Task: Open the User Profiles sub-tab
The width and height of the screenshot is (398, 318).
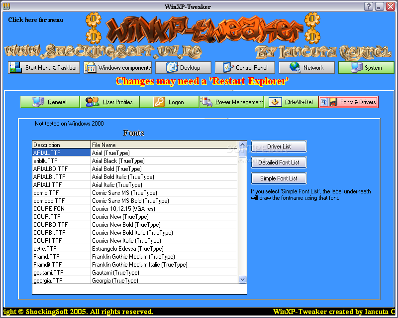Action: coord(109,102)
